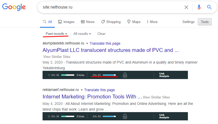
Task: Click DA: 85 bar for result 1
Action: (104, 75)
